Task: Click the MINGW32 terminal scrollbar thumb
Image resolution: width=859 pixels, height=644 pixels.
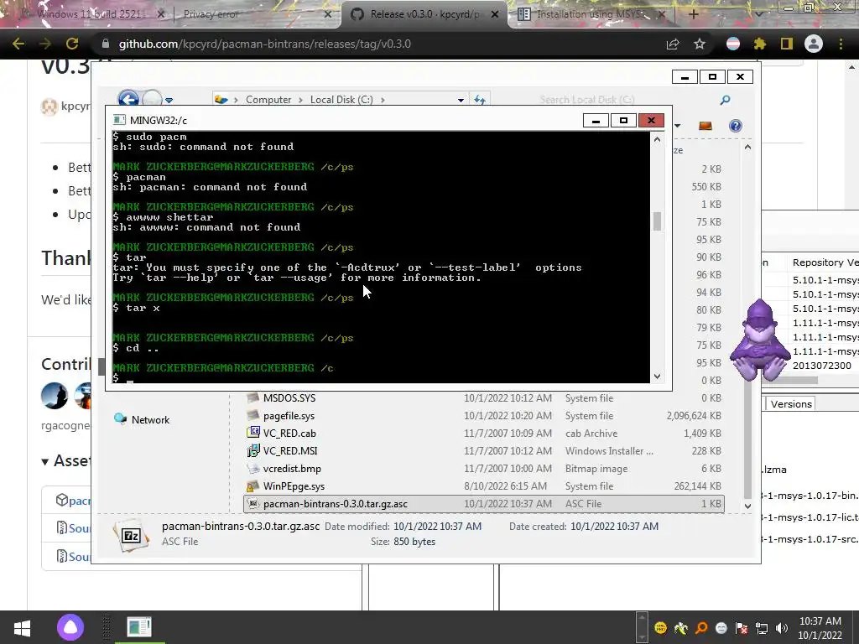Action: point(657,221)
